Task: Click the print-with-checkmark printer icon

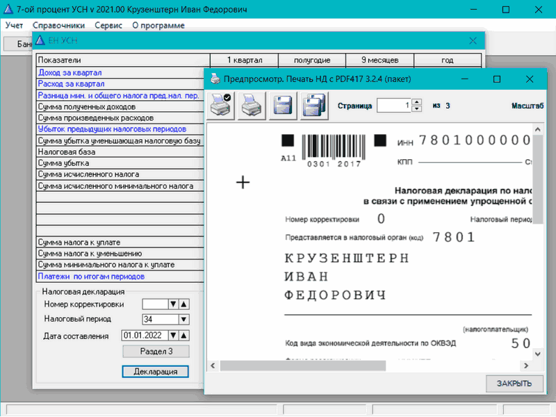Action: [222, 106]
